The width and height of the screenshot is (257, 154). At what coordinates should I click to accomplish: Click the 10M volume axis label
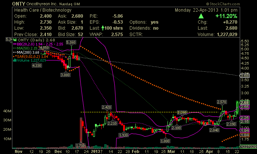[x=7, y=139]
